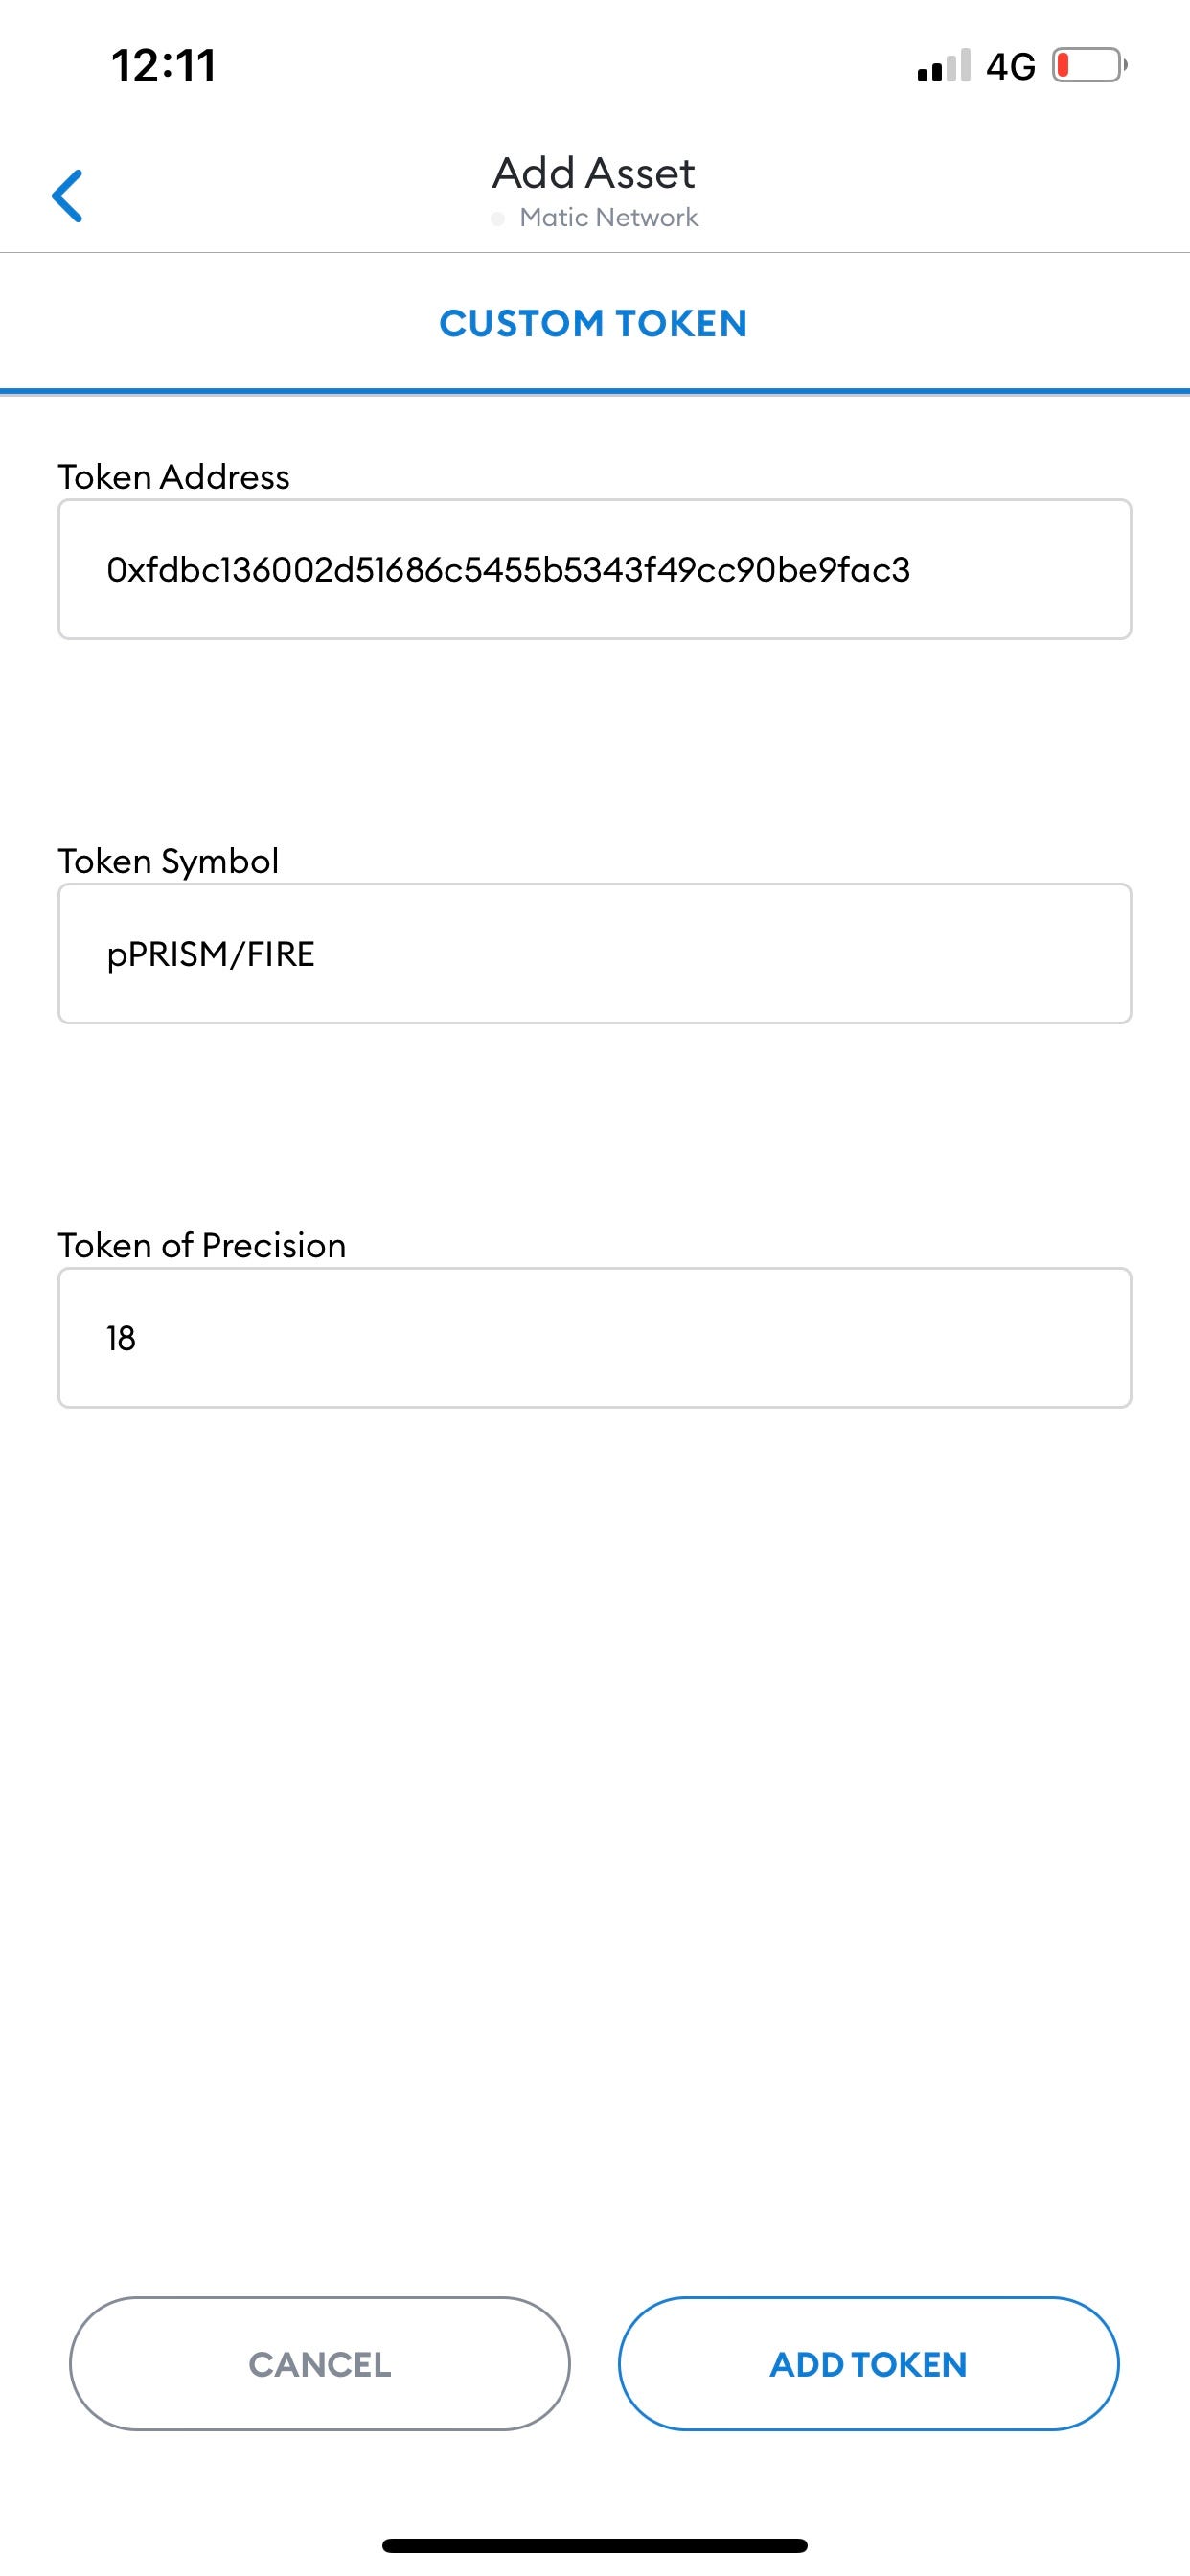Viewport: 1190px width, 2576px height.
Task: Tap the Token Address label
Action: click(x=174, y=477)
